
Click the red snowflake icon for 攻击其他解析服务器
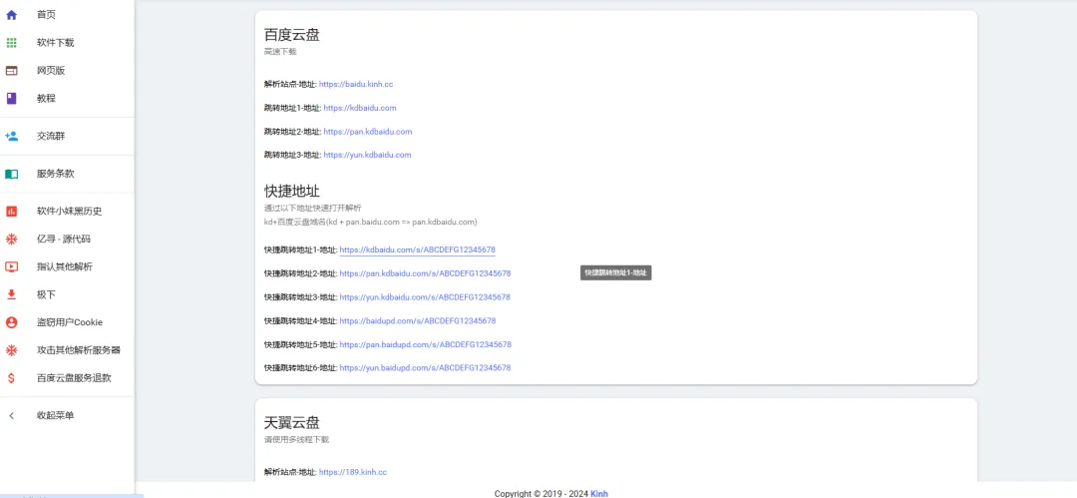11,350
